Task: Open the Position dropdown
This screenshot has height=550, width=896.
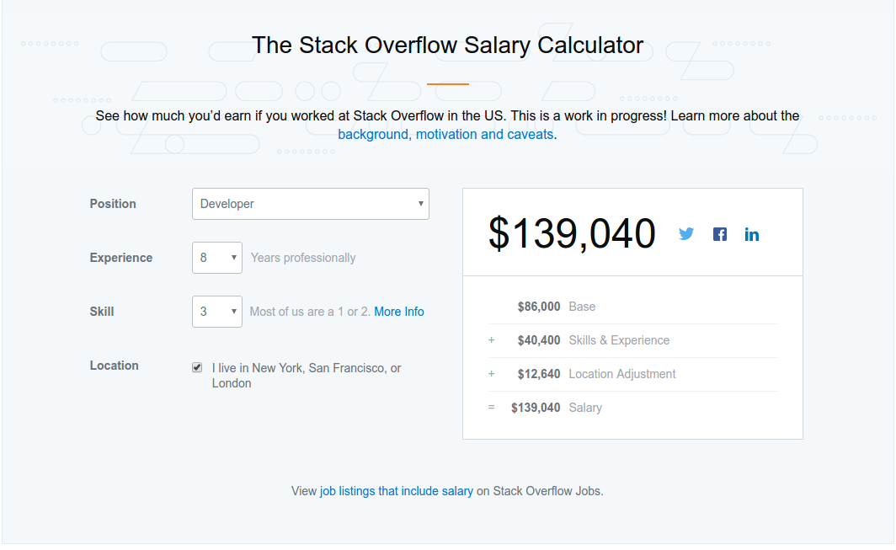Action: tap(310, 204)
